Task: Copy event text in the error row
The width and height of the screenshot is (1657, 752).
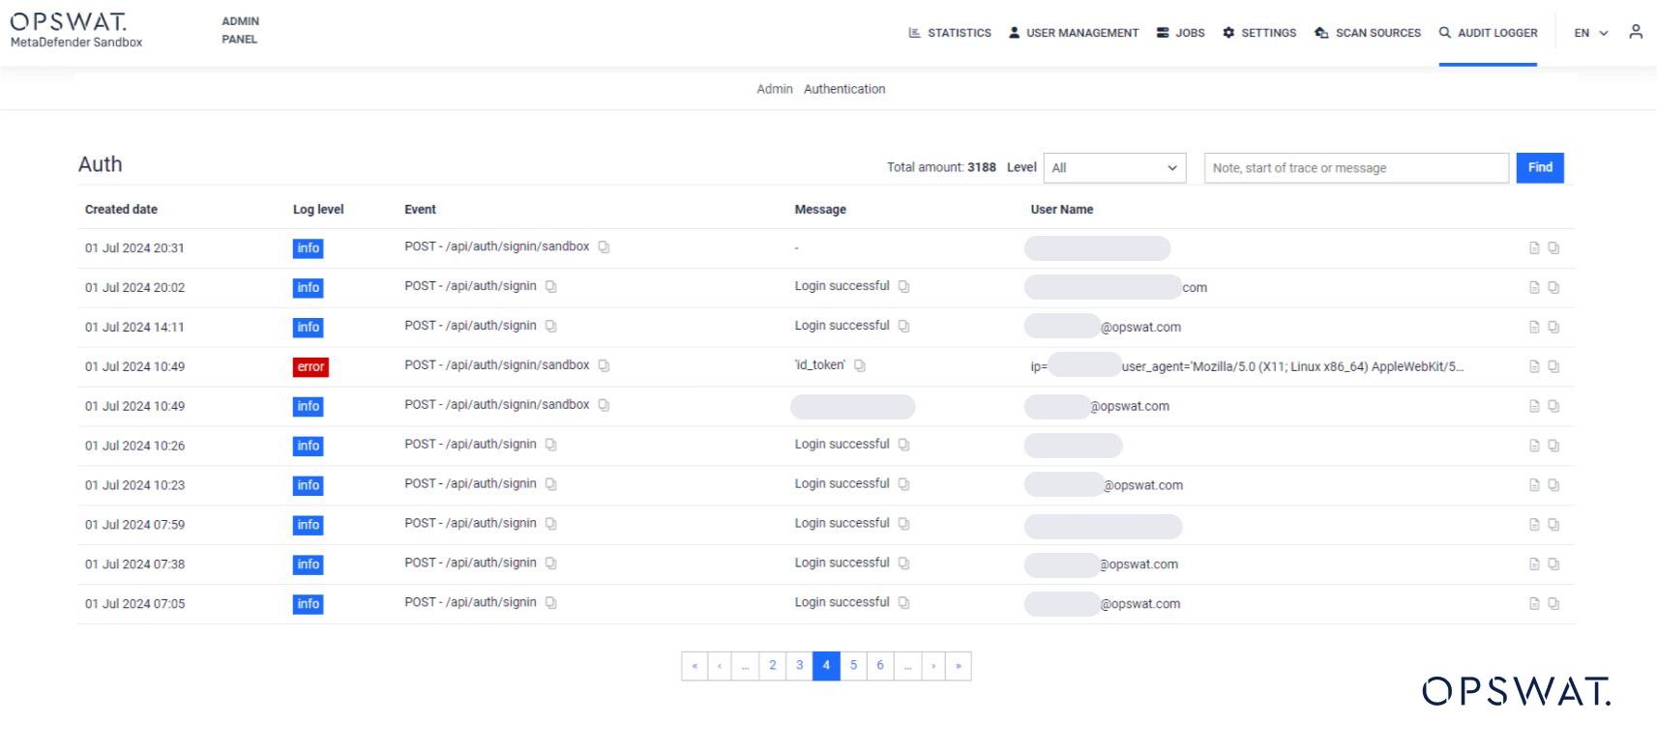Action: tap(604, 366)
